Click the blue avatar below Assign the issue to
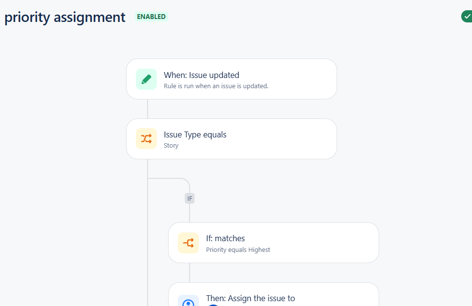 click(213, 305)
